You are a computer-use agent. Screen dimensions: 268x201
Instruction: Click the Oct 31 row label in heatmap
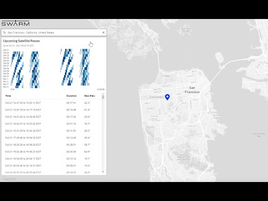tap(6, 76)
